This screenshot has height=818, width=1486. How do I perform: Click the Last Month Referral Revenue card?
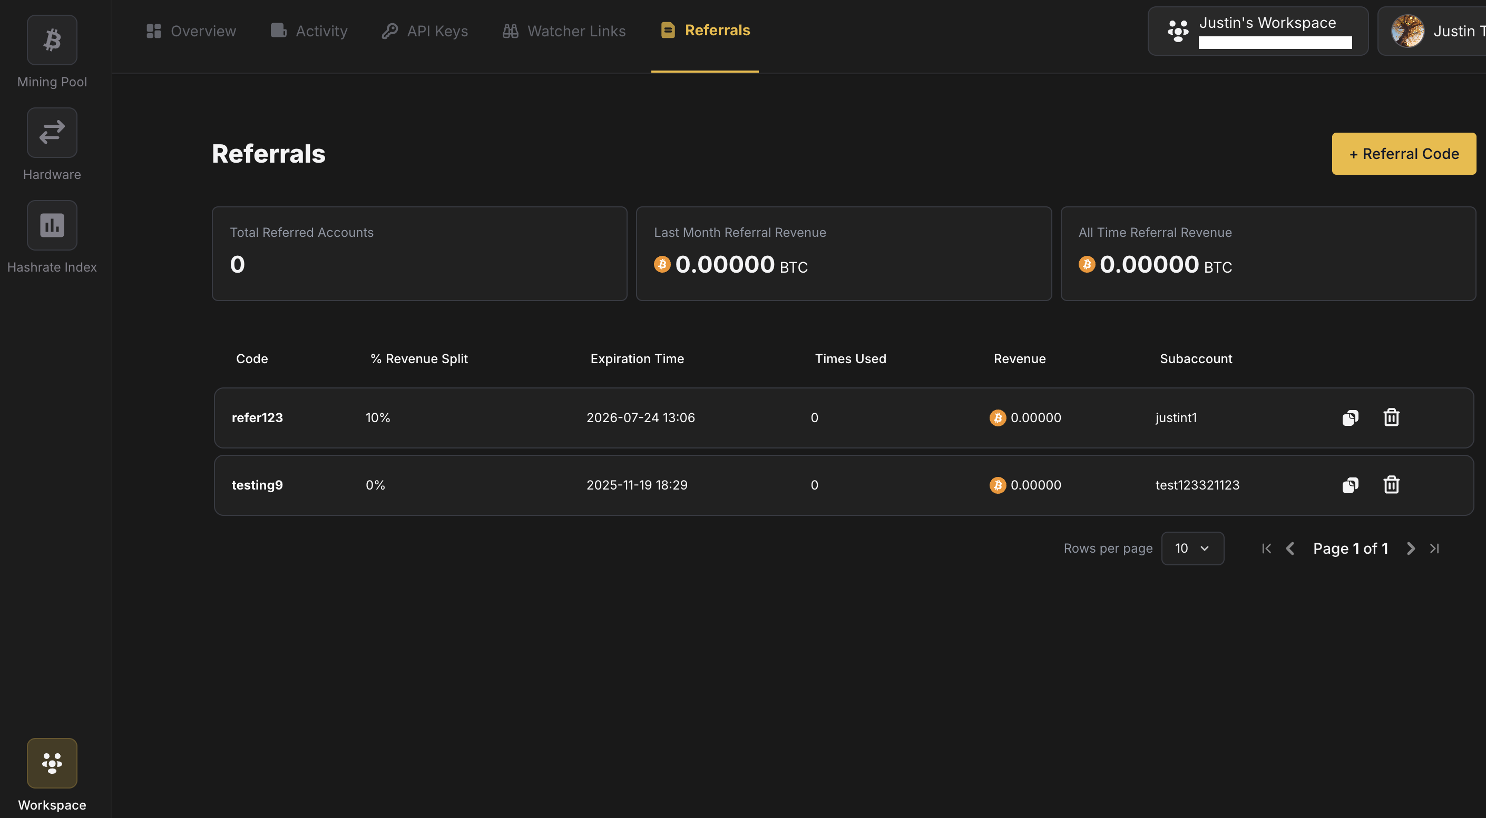pos(844,254)
